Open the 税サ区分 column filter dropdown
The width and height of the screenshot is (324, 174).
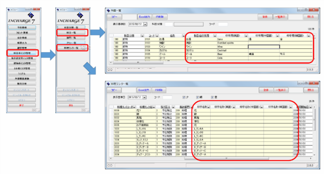click(173, 107)
